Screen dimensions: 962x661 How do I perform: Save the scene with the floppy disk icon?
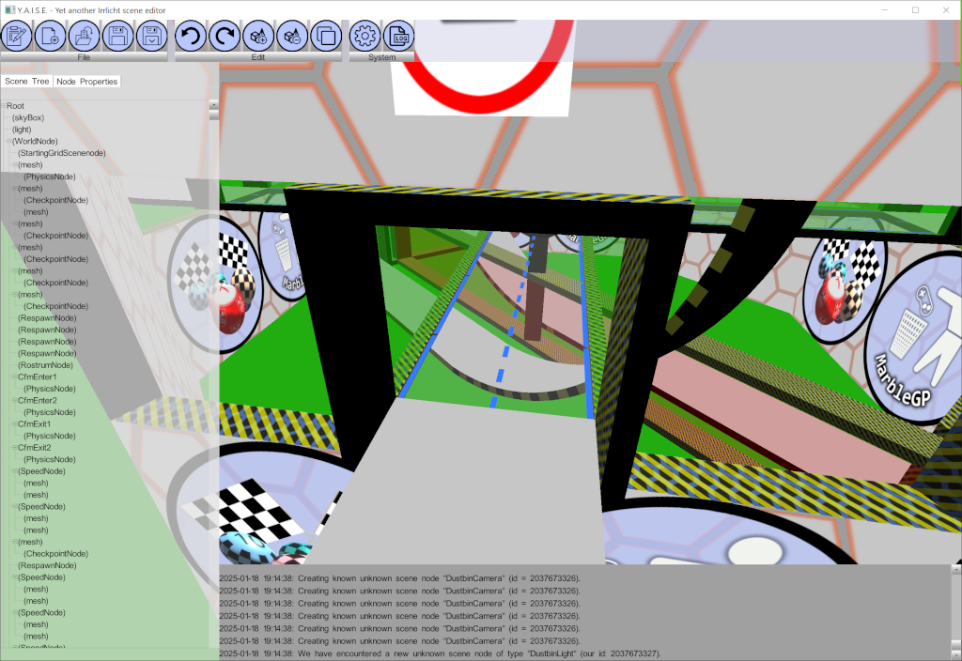point(118,37)
